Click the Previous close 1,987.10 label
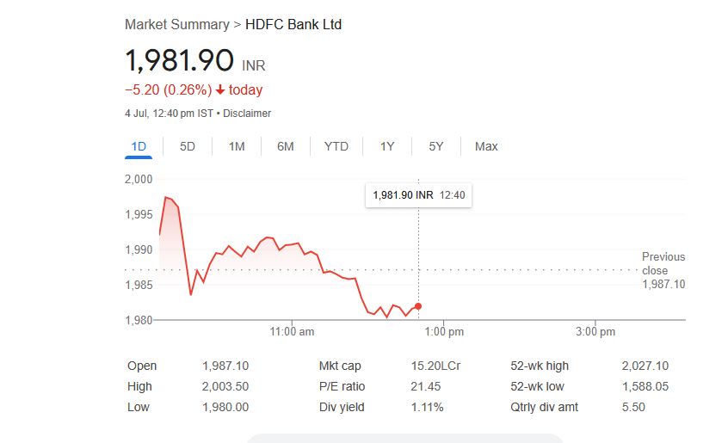 pos(663,270)
